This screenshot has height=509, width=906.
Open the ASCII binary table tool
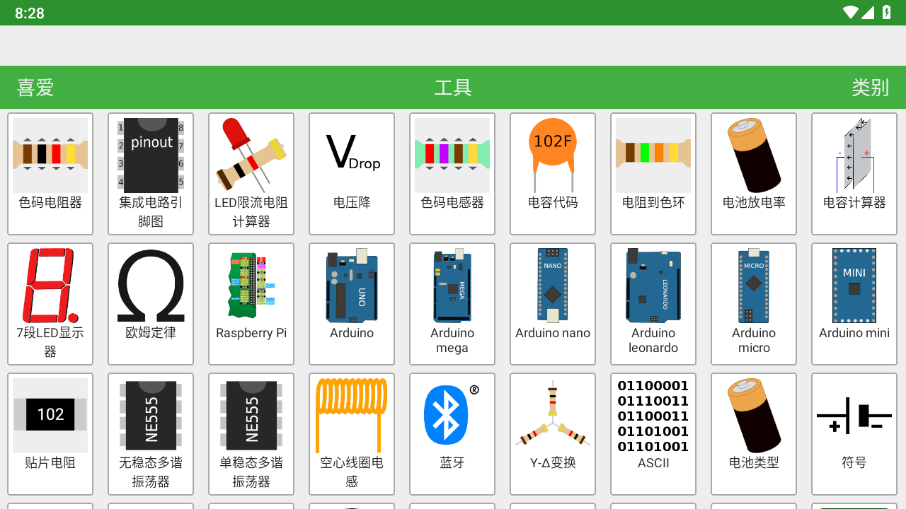(x=653, y=434)
